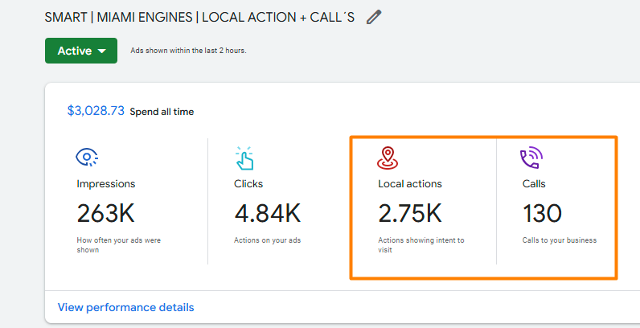The width and height of the screenshot is (640, 328).
Task: Click the 'Clicks' metric label
Action: tap(248, 184)
